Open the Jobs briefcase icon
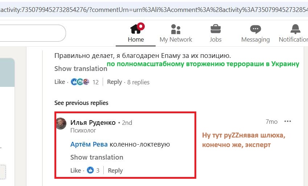This screenshot has width=308, height=186. 215,29
